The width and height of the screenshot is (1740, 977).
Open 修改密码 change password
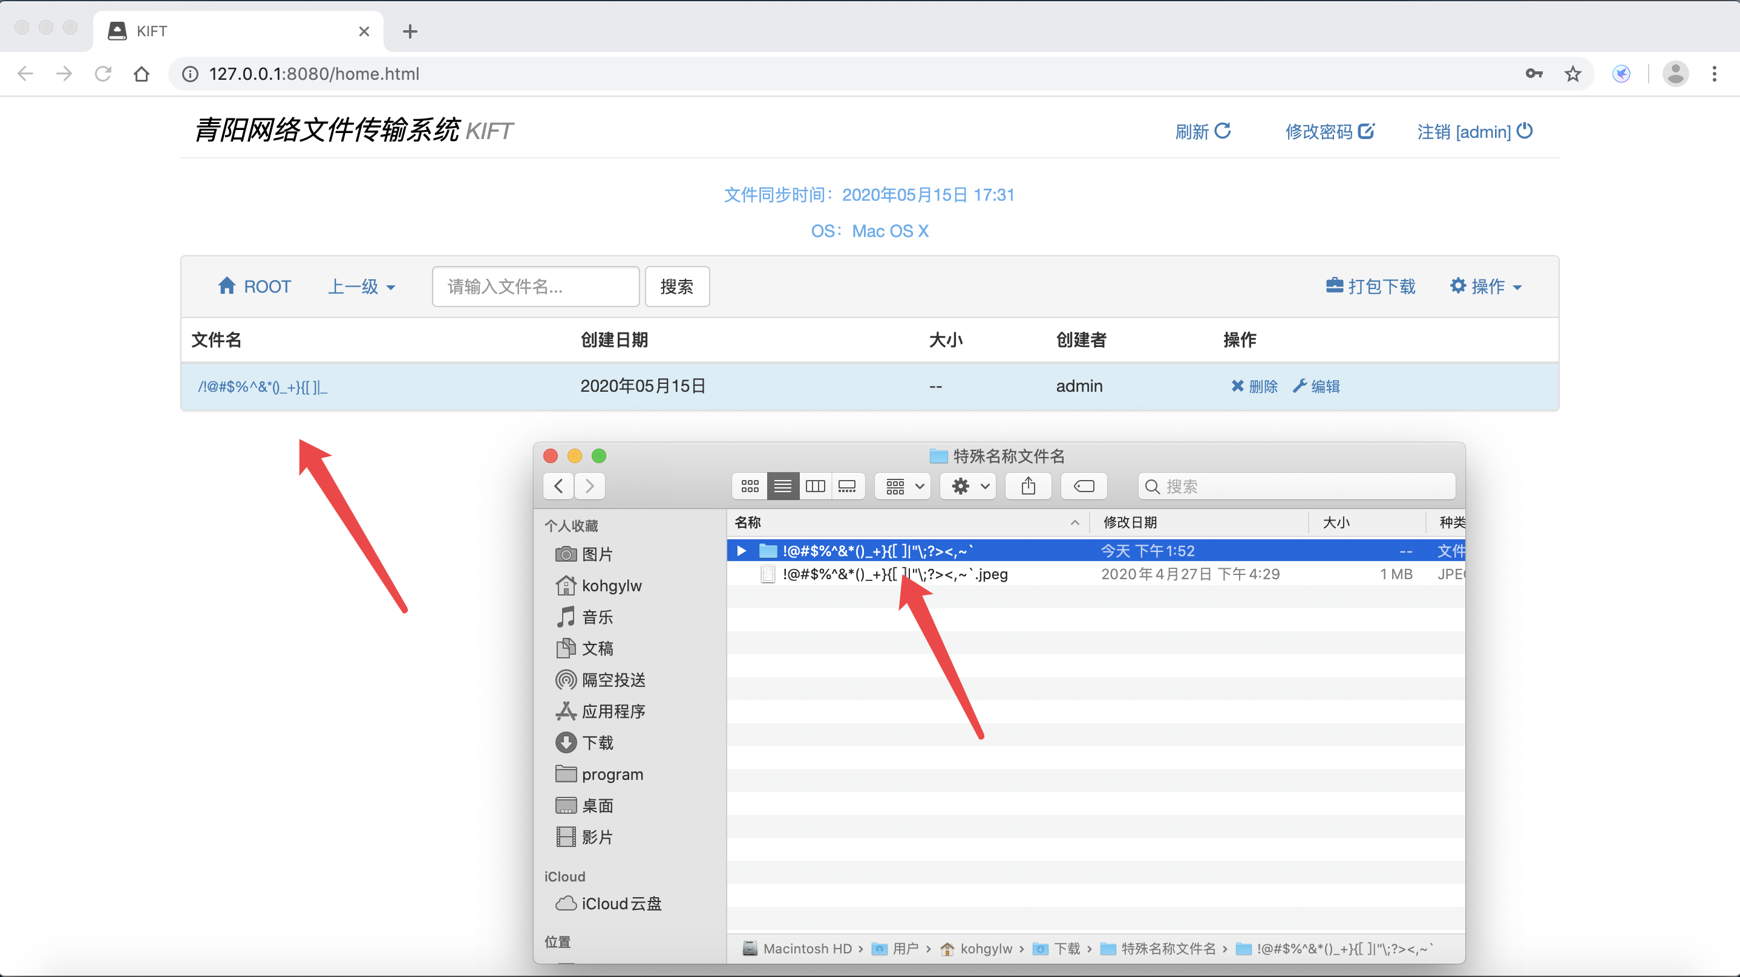click(1329, 131)
